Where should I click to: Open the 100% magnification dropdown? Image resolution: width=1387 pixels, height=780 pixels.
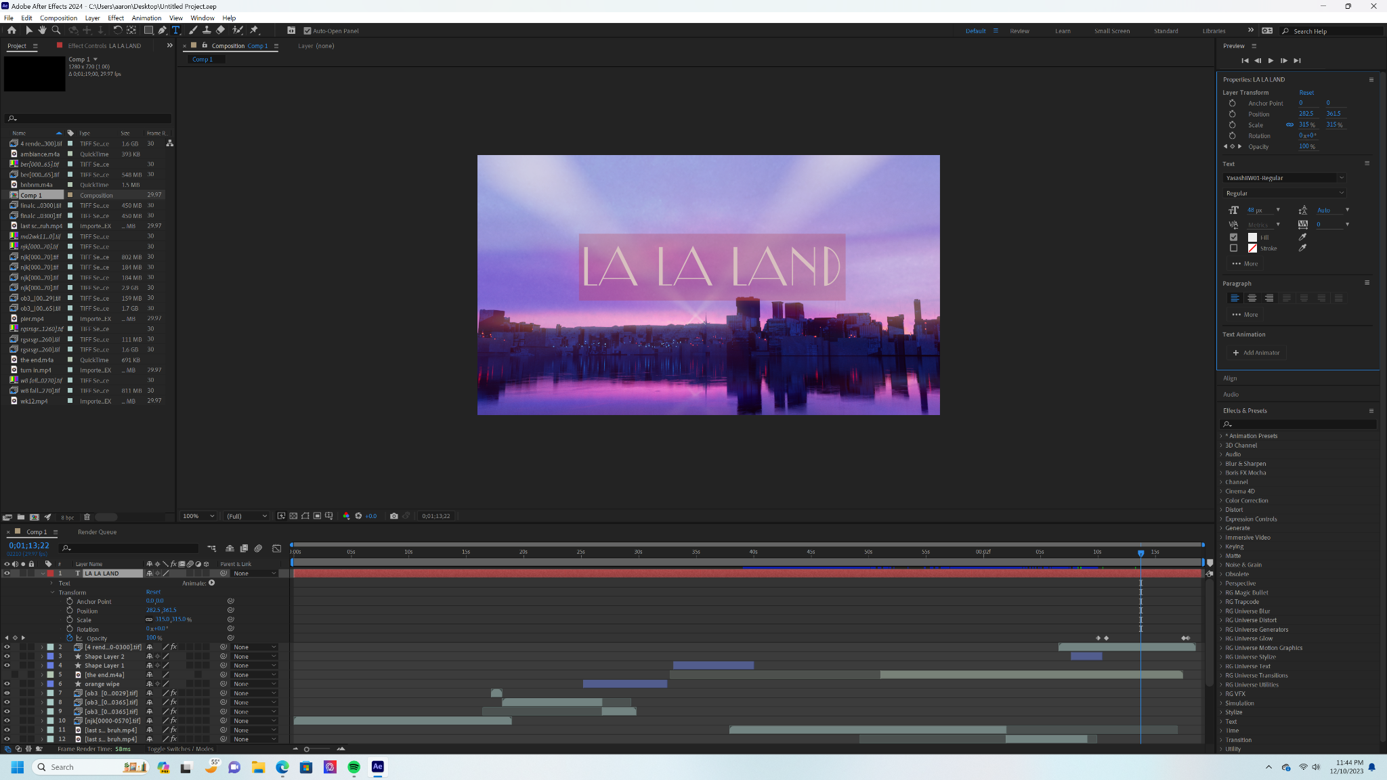pyautogui.click(x=198, y=516)
